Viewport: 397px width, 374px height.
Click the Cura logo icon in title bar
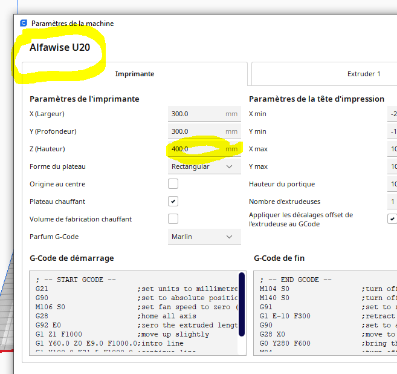24,24
